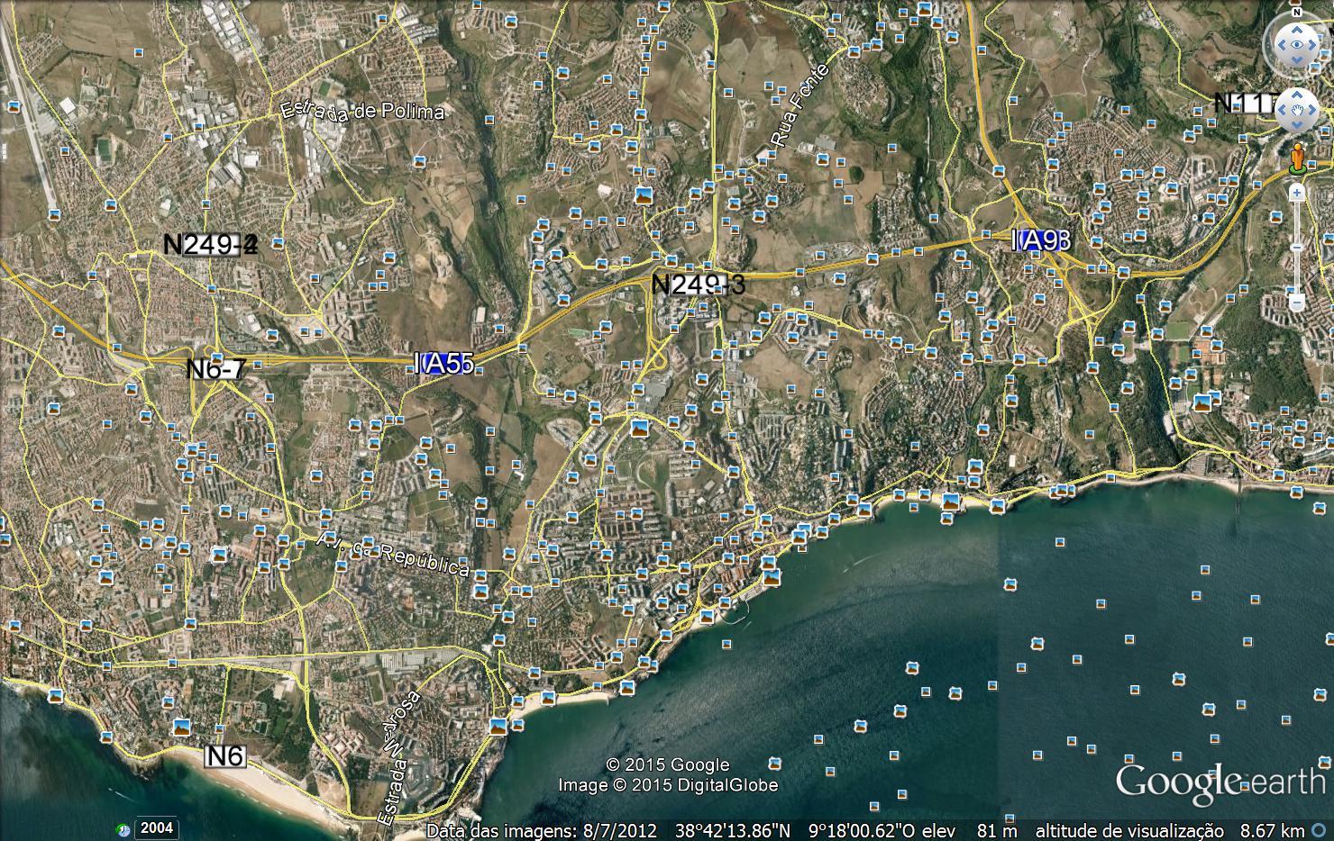Pan map up with the move joystick arrow
The image size is (1334, 841).
point(1297,94)
